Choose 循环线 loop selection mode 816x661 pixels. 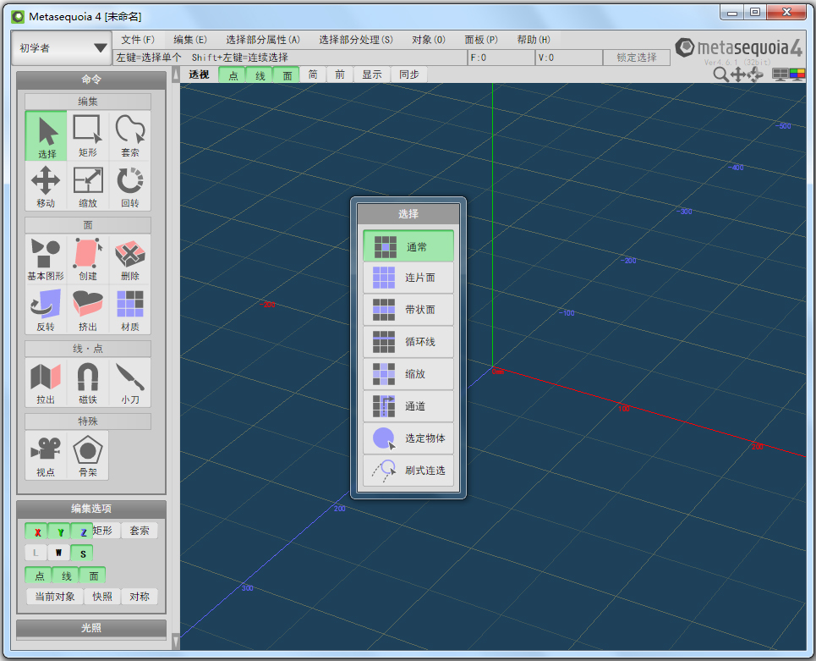click(x=408, y=342)
